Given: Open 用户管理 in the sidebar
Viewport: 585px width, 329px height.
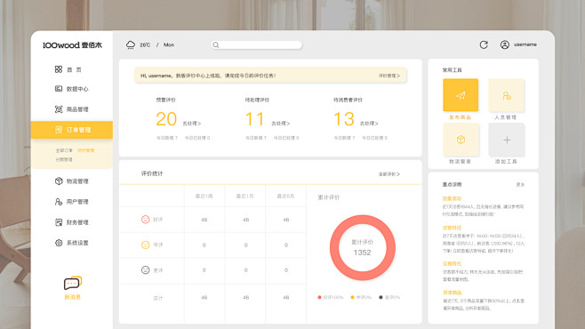Looking at the screenshot, I should coord(72,202).
